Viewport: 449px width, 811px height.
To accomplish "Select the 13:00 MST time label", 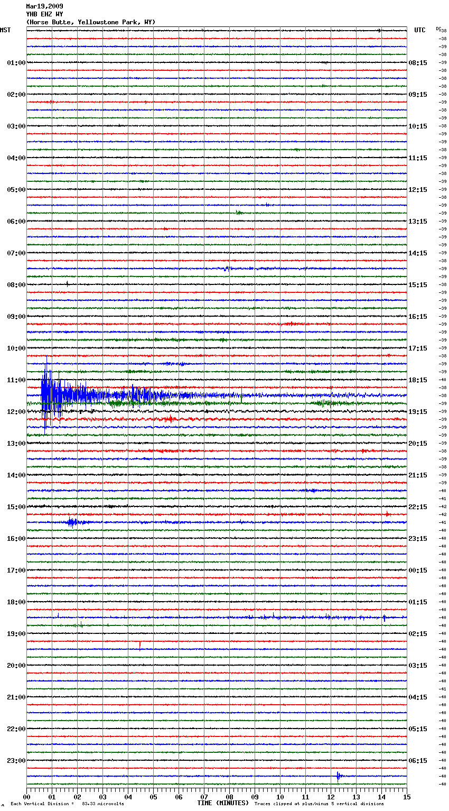I will pos(16,444).
